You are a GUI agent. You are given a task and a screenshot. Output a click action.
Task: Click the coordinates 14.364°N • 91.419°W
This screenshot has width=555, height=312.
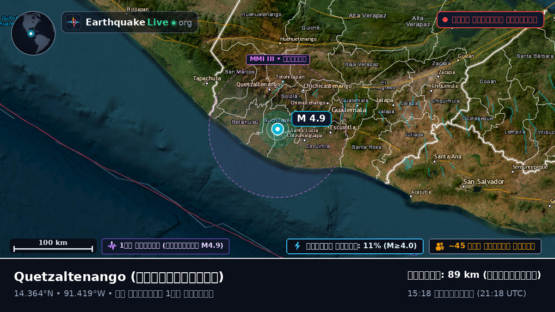[x=59, y=294]
